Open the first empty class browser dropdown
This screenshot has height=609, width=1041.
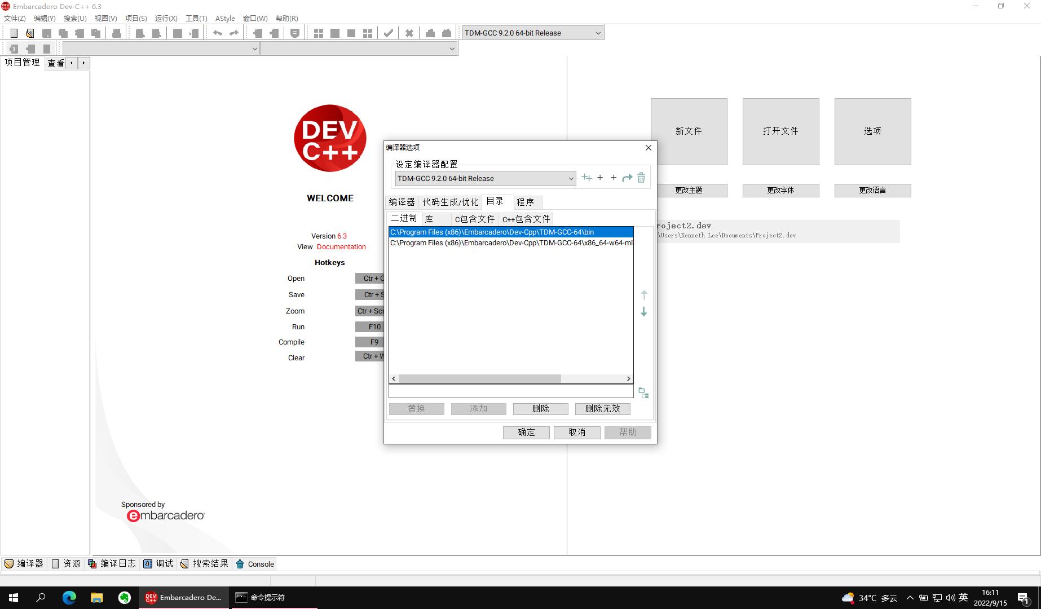(161, 49)
